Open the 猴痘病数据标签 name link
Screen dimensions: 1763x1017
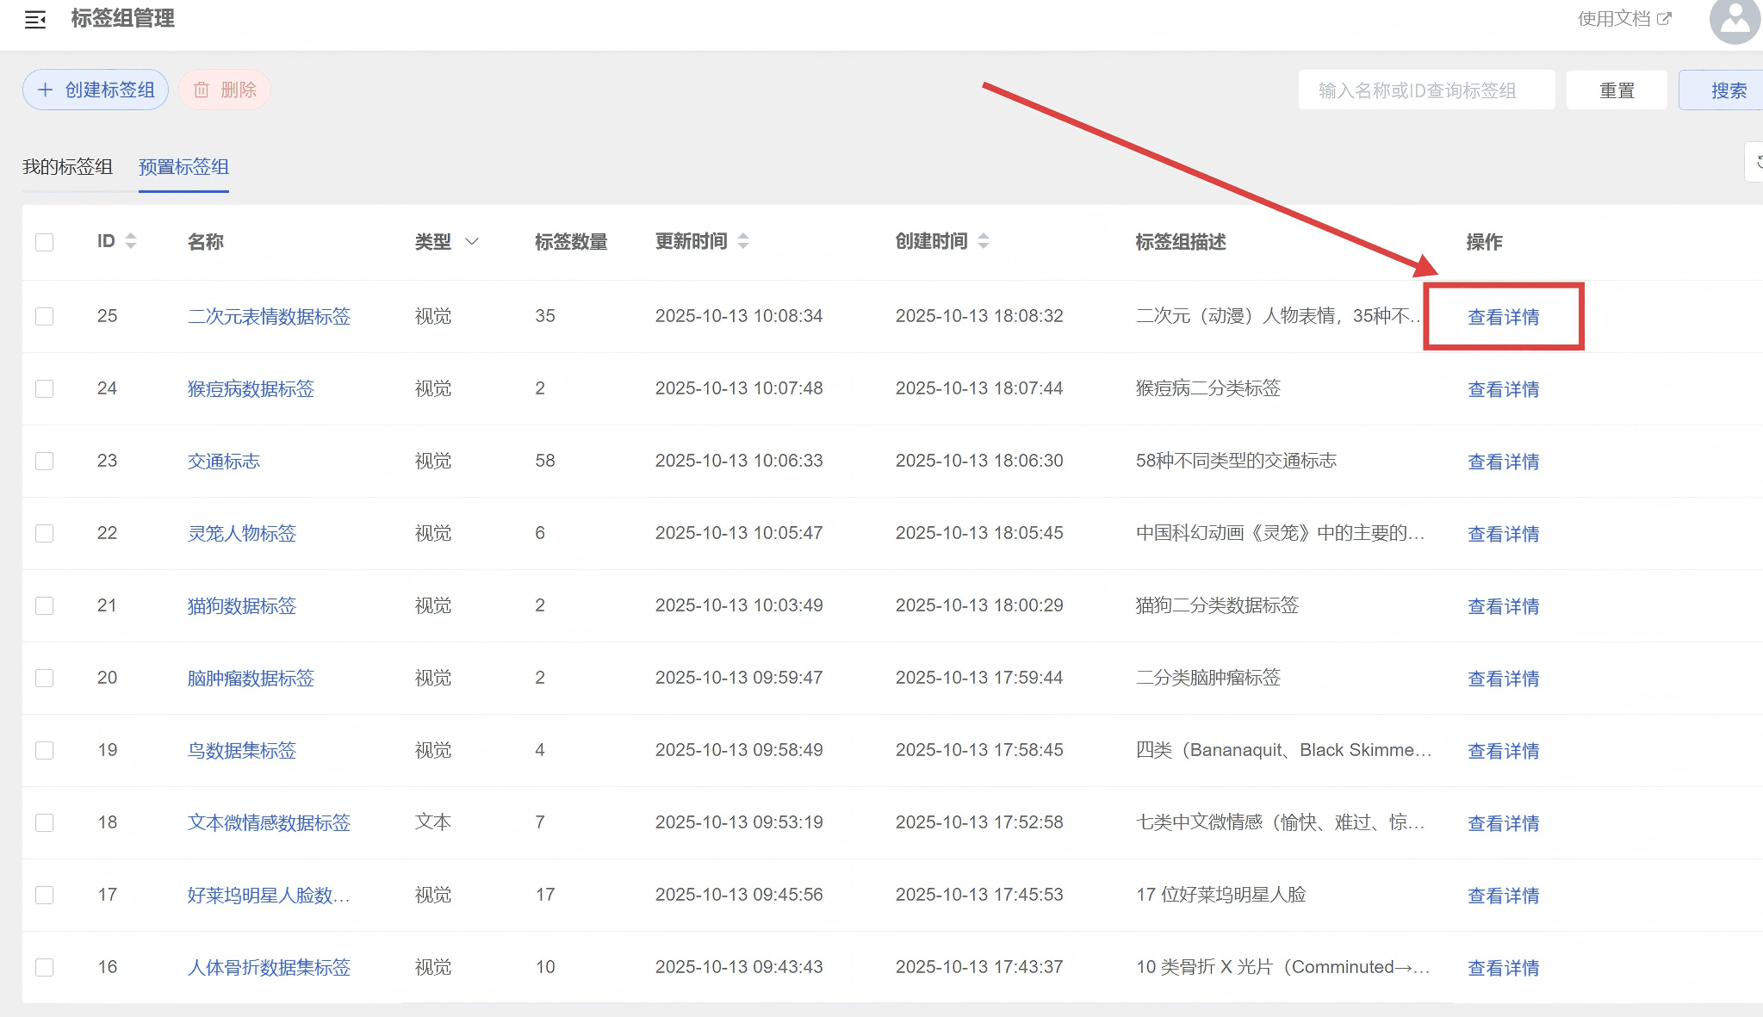251,388
